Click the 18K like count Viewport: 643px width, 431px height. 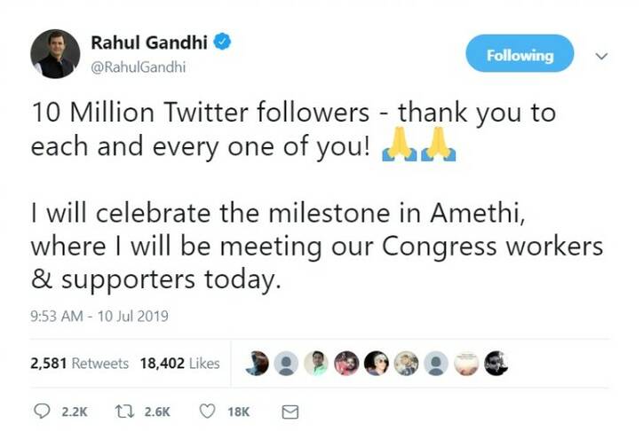coord(238,411)
